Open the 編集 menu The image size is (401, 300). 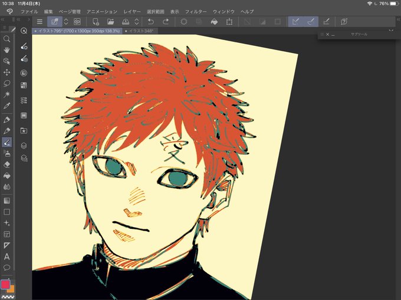pyautogui.click(x=48, y=12)
